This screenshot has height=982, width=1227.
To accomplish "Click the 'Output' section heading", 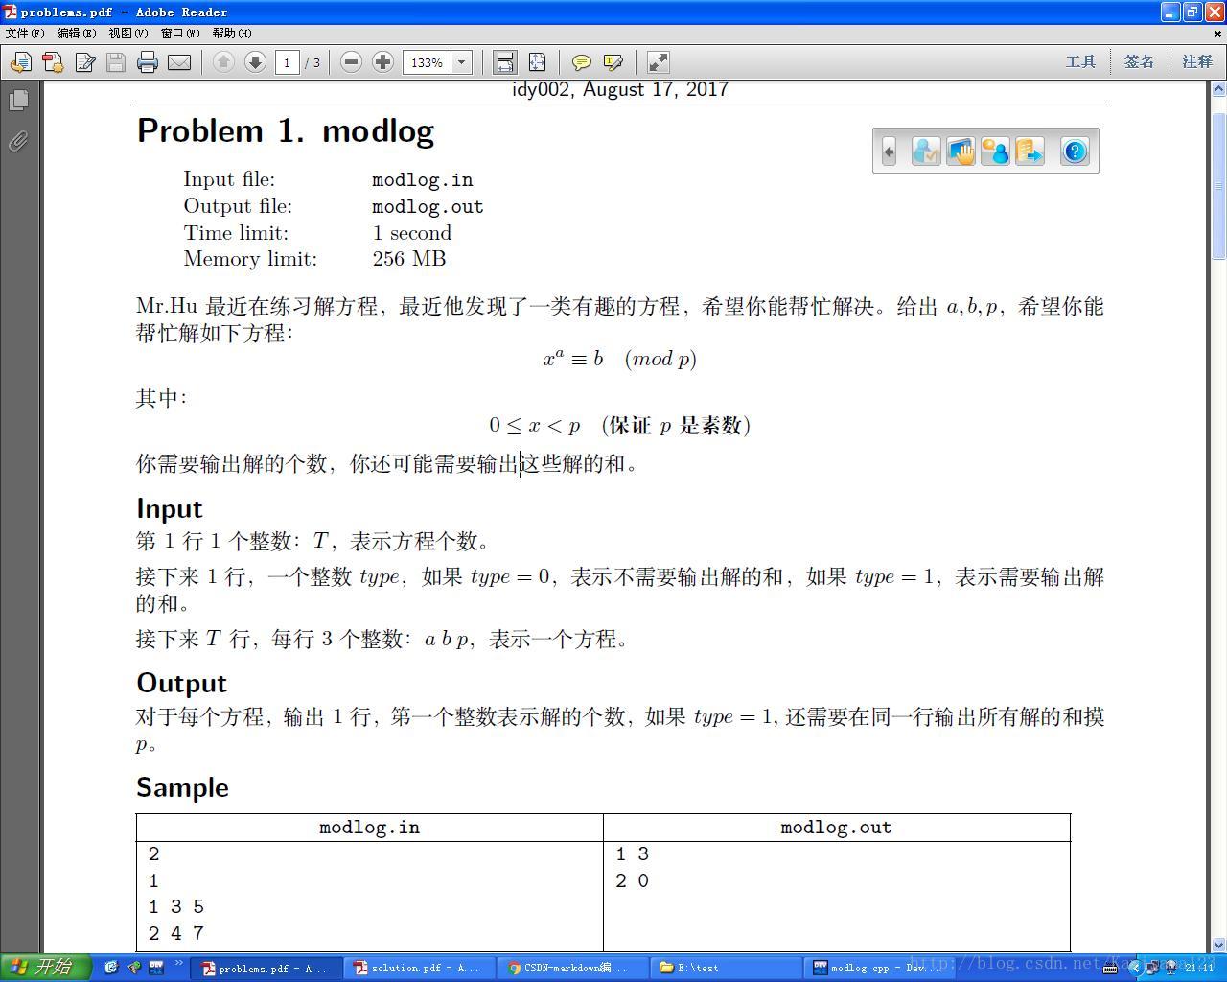I will (181, 684).
